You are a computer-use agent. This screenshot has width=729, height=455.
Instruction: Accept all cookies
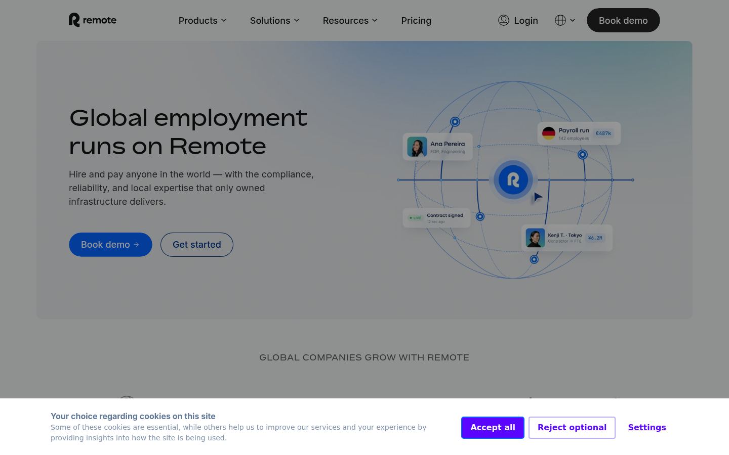point(493,428)
